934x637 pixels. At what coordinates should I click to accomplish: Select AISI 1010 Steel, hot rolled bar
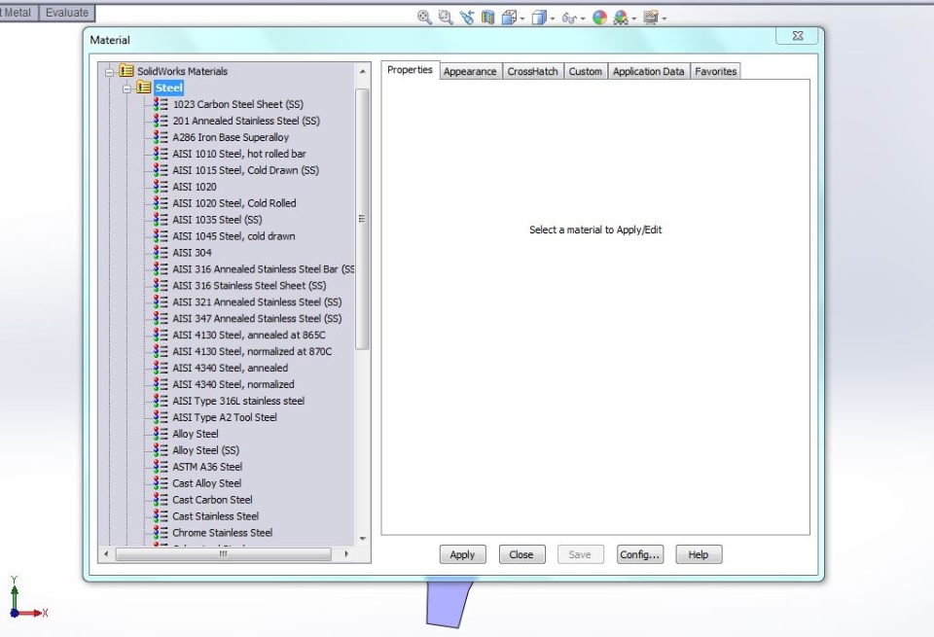tap(239, 154)
